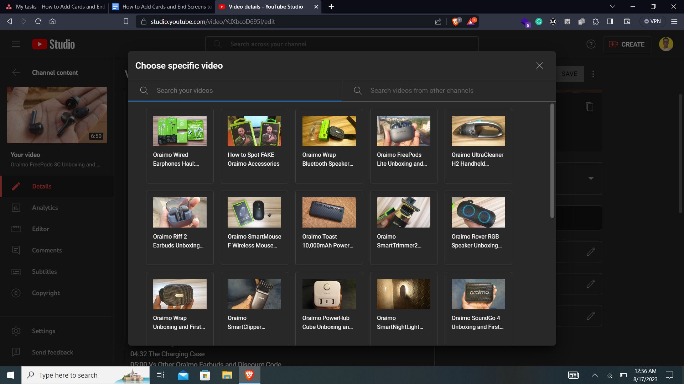This screenshot has width=684, height=384.
Task: Click the first pencil edit icon
Action: tap(591, 252)
